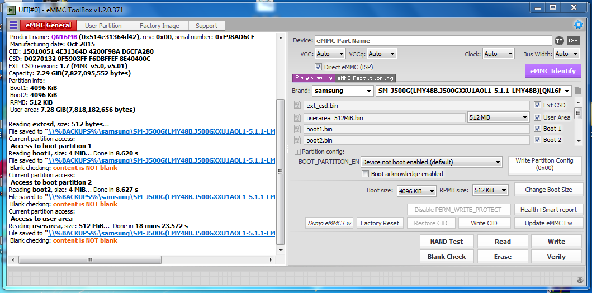Click the Change Boot Size button
The image size is (592, 293).
[x=548, y=190]
